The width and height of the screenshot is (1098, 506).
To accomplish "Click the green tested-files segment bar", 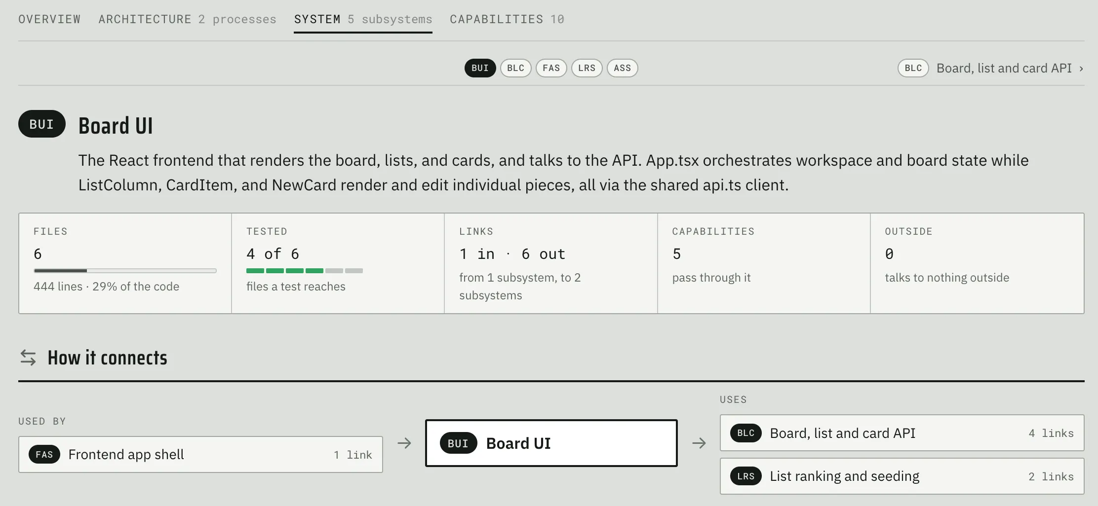I will pos(305,271).
